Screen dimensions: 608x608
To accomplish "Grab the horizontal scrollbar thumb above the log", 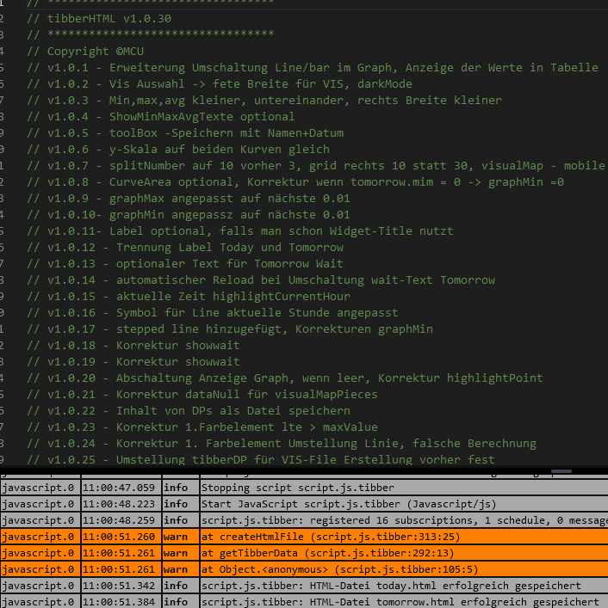I will 561,471.
